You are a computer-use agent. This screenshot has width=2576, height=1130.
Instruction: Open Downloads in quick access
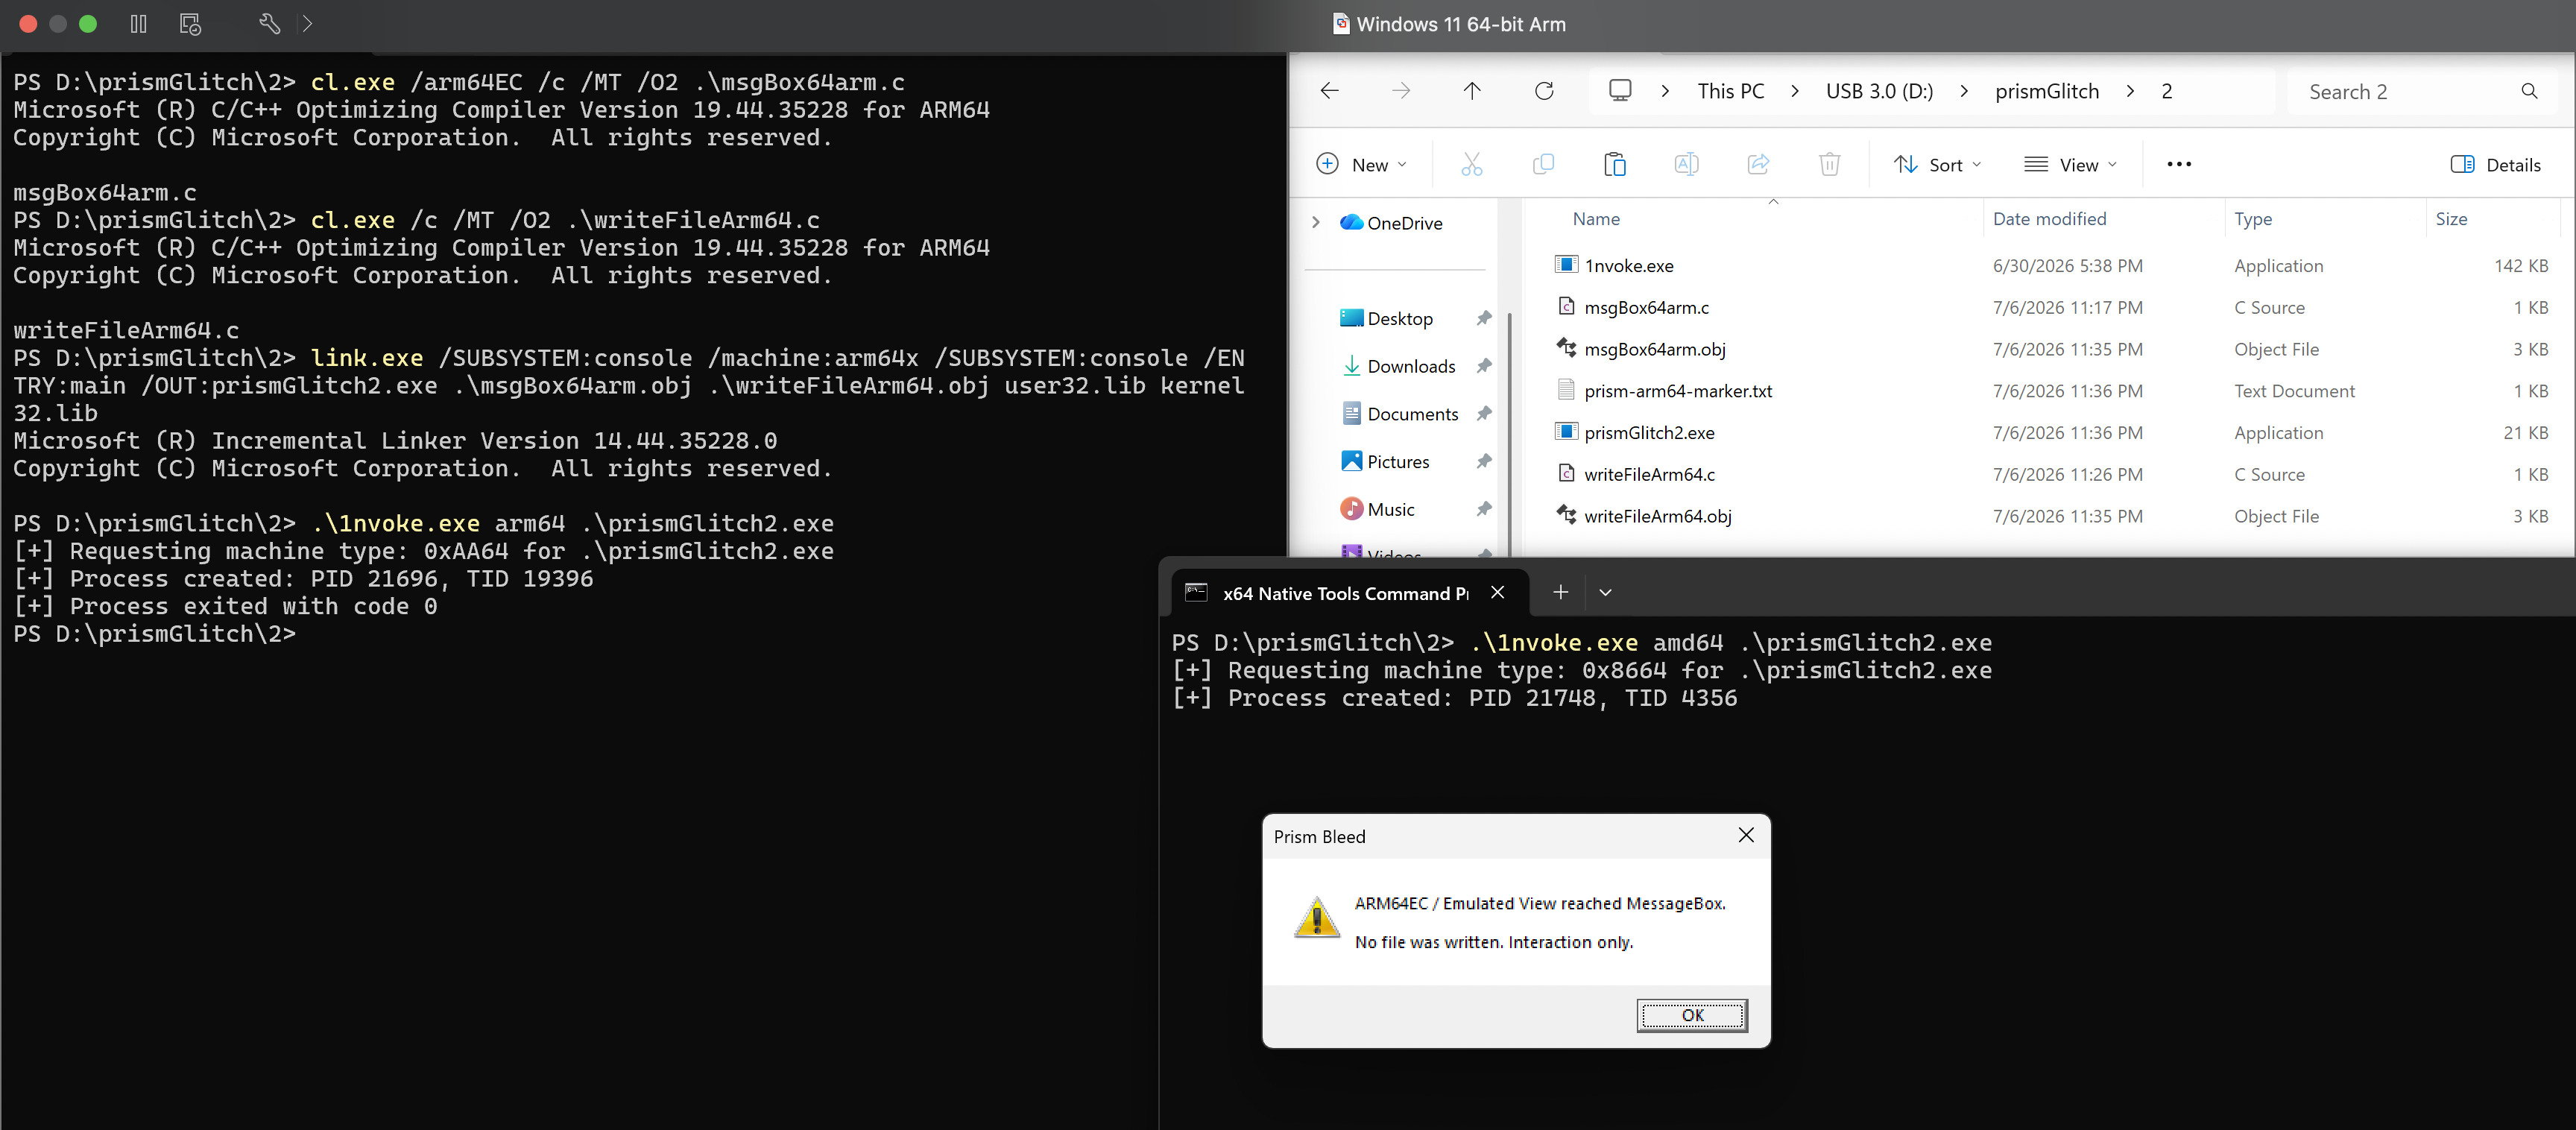1398,367
